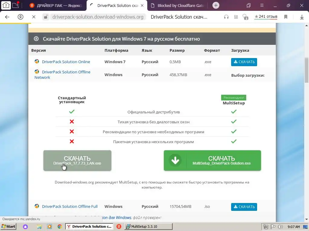Click the DriverPack logo icon beside Solution Online

[37, 61]
